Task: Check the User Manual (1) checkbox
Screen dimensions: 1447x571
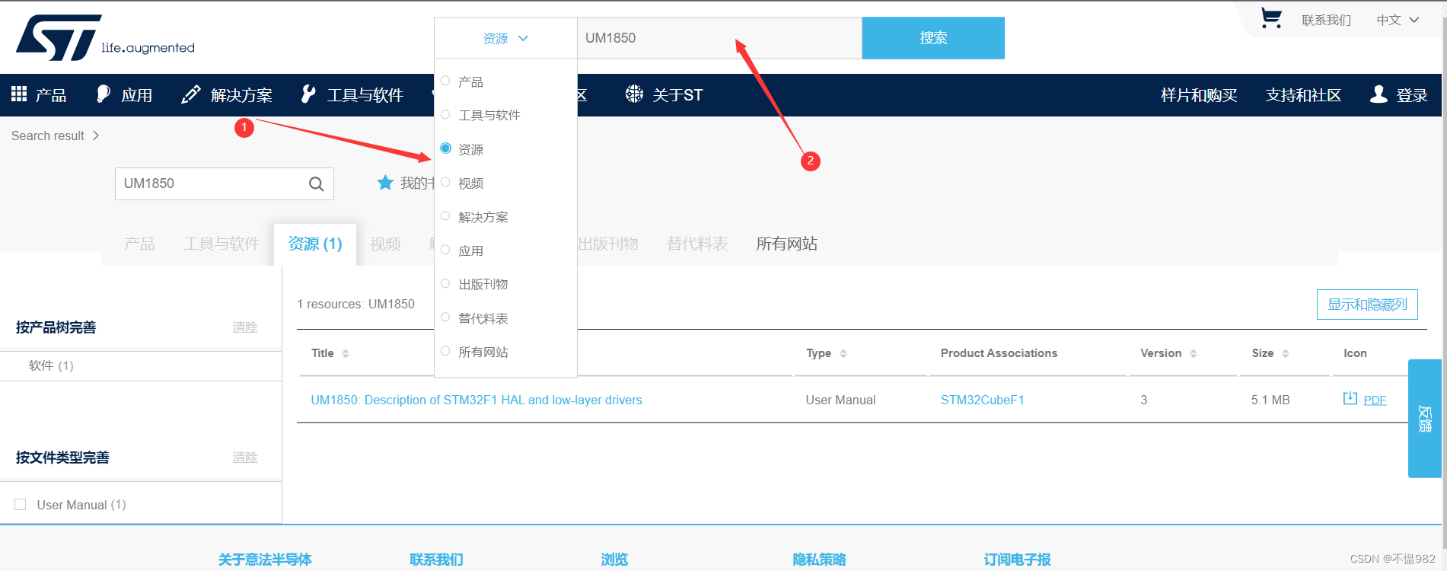Action: (21, 504)
